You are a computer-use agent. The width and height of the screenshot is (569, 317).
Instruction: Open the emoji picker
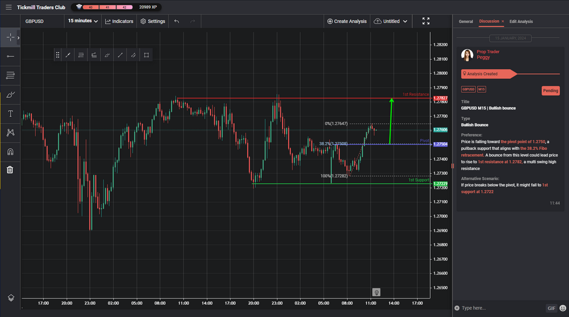(563, 308)
